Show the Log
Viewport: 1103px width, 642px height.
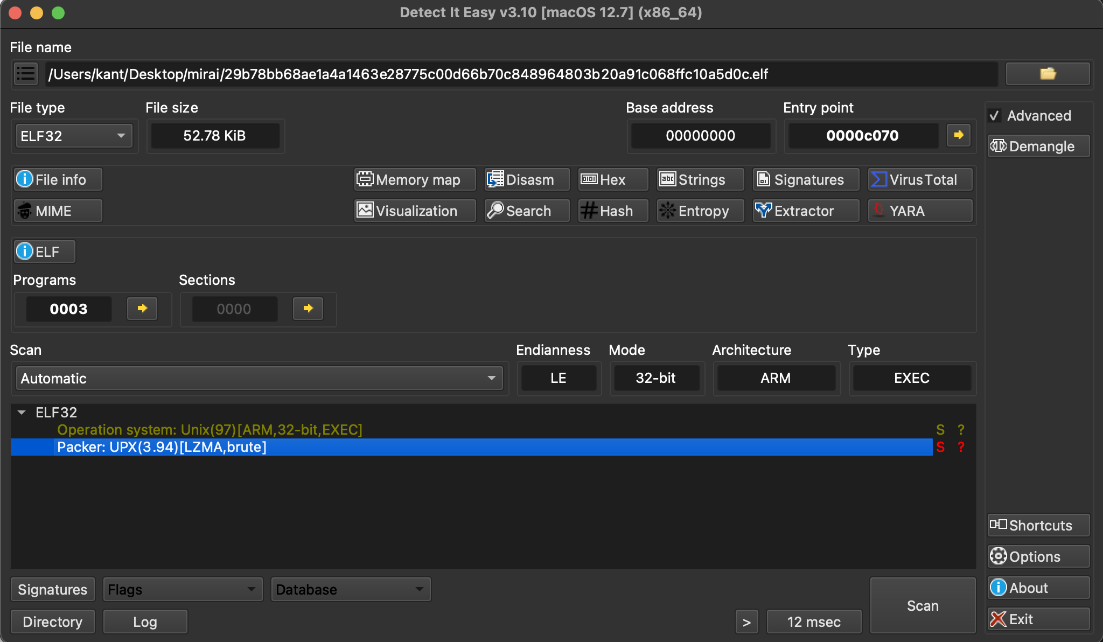pyautogui.click(x=145, y=622)
